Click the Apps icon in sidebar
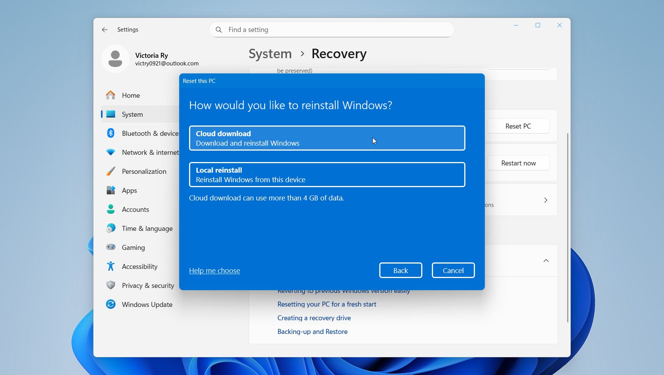This screenshot has width=664, height=375. pyautogui.click(x=111, y=190)
